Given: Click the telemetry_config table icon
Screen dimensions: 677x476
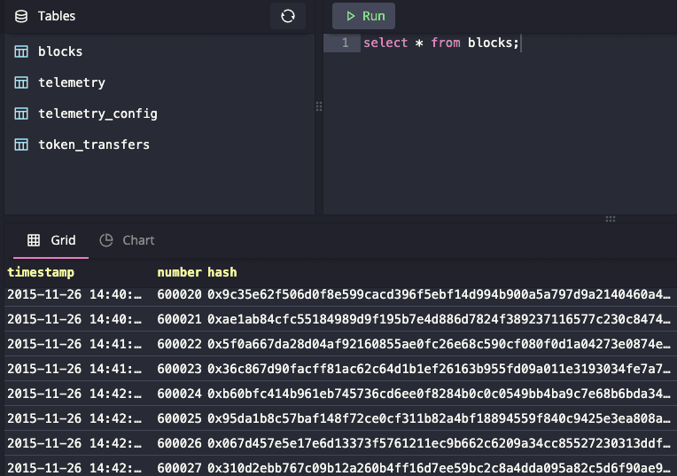Looking at the screenshot, I should coord(21,113).
